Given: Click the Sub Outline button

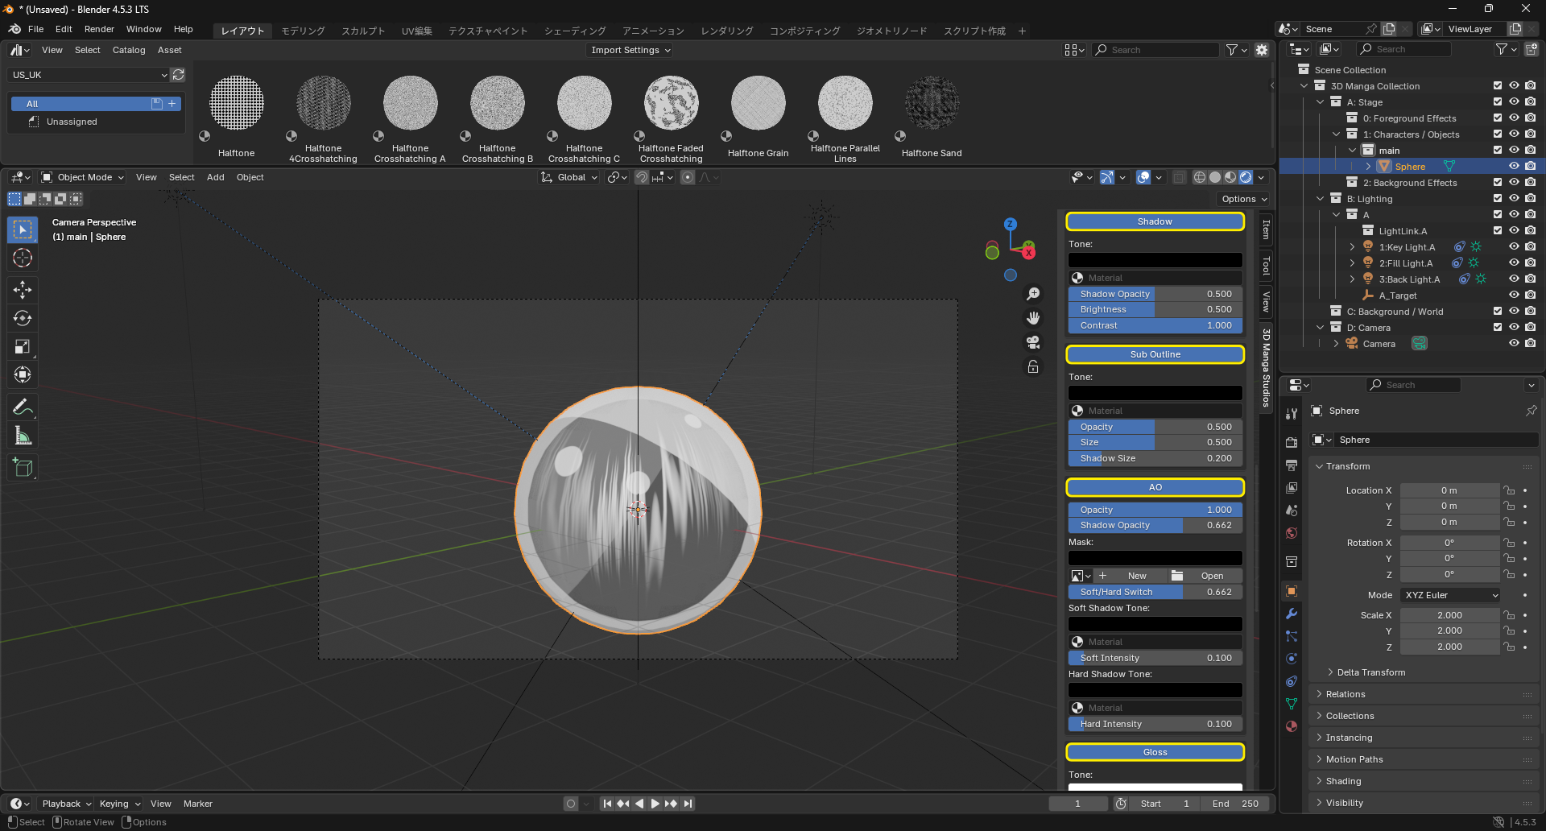Looking at the screenshot, I should [x=1155, y=354].
